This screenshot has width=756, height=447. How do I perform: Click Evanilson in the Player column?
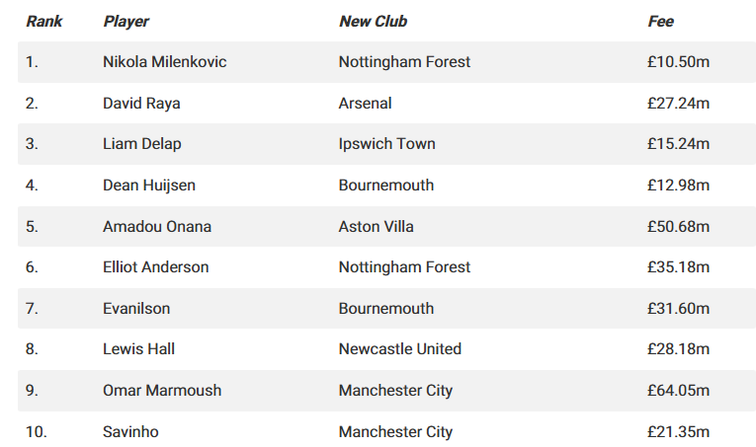coord(136,309)
